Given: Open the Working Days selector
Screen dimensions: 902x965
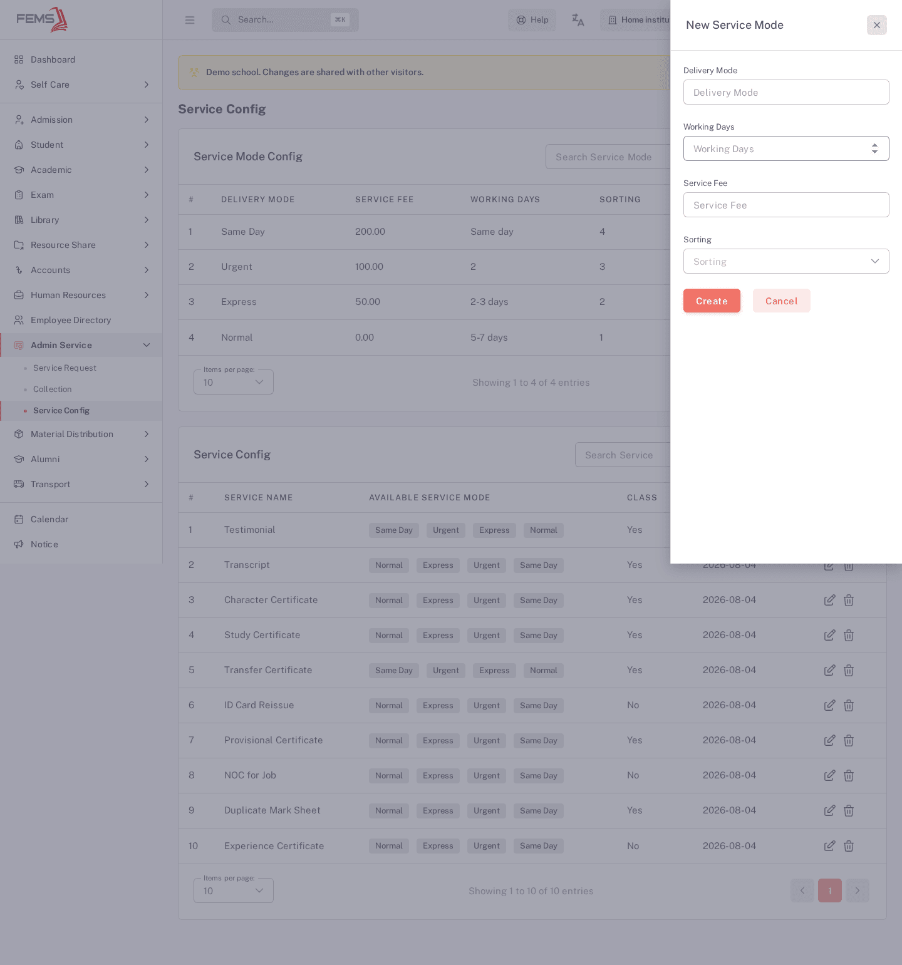Looking at the screenshot, I should 786,148.
